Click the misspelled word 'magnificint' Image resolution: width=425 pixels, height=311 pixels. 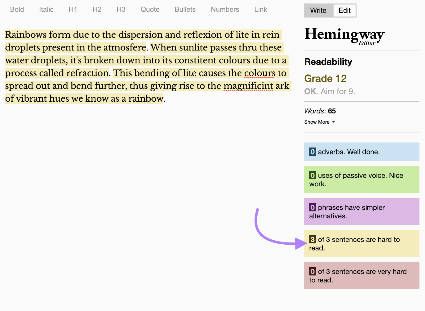(x=248, y=86)
